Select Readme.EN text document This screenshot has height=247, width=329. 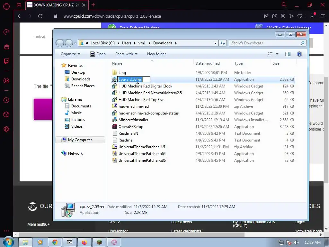coord(203,133)
